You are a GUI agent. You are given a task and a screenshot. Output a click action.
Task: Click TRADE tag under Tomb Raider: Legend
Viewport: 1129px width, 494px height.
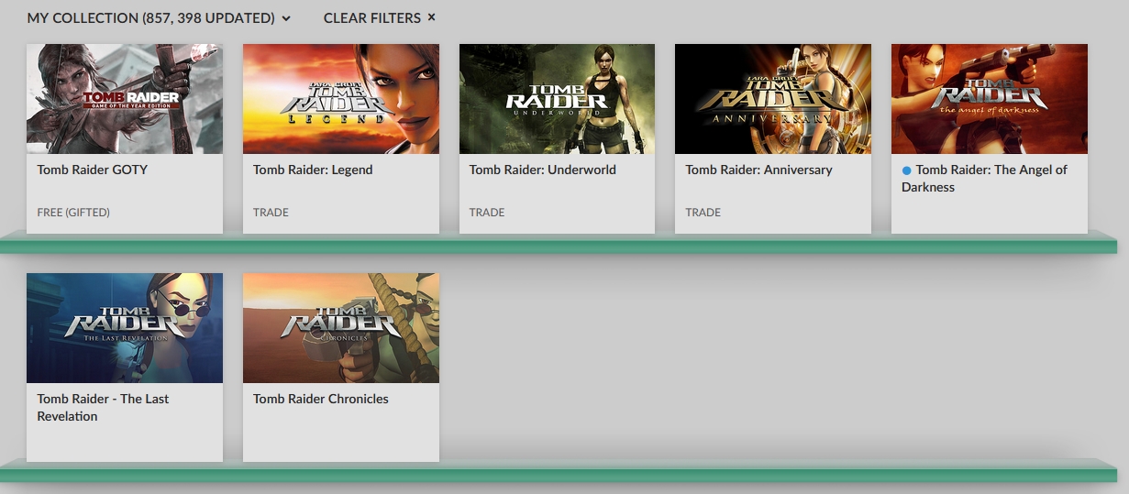point(271,213)
